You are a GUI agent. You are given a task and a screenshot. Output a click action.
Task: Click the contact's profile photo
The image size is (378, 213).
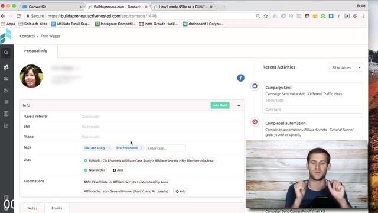(x=31, y=76)
